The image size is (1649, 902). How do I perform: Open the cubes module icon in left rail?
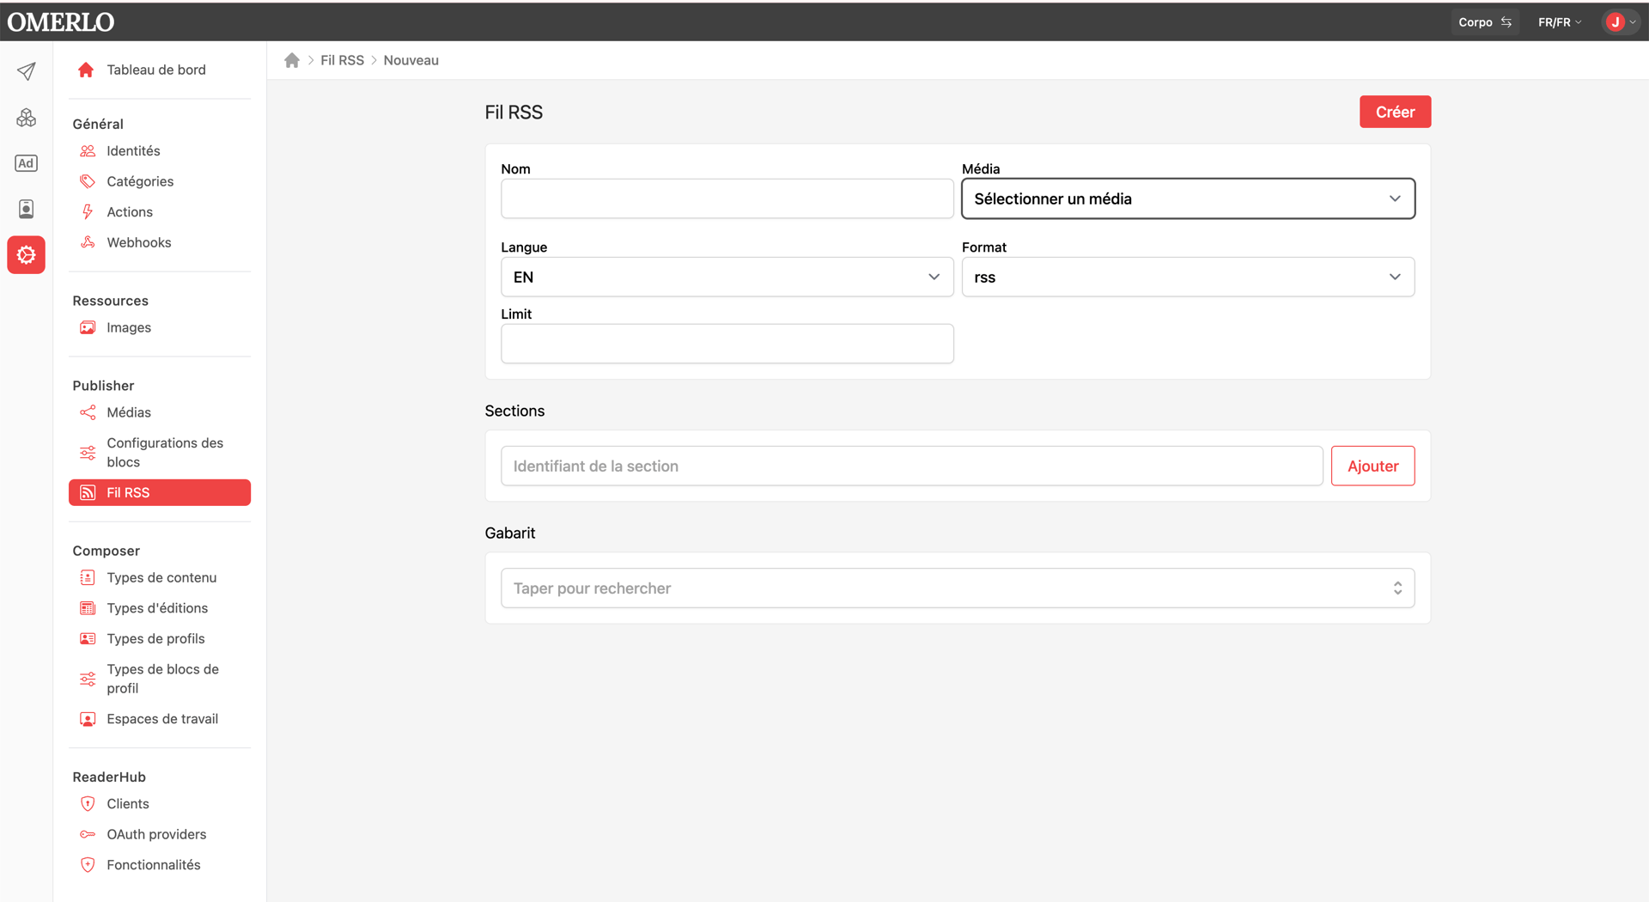(27, 118)
